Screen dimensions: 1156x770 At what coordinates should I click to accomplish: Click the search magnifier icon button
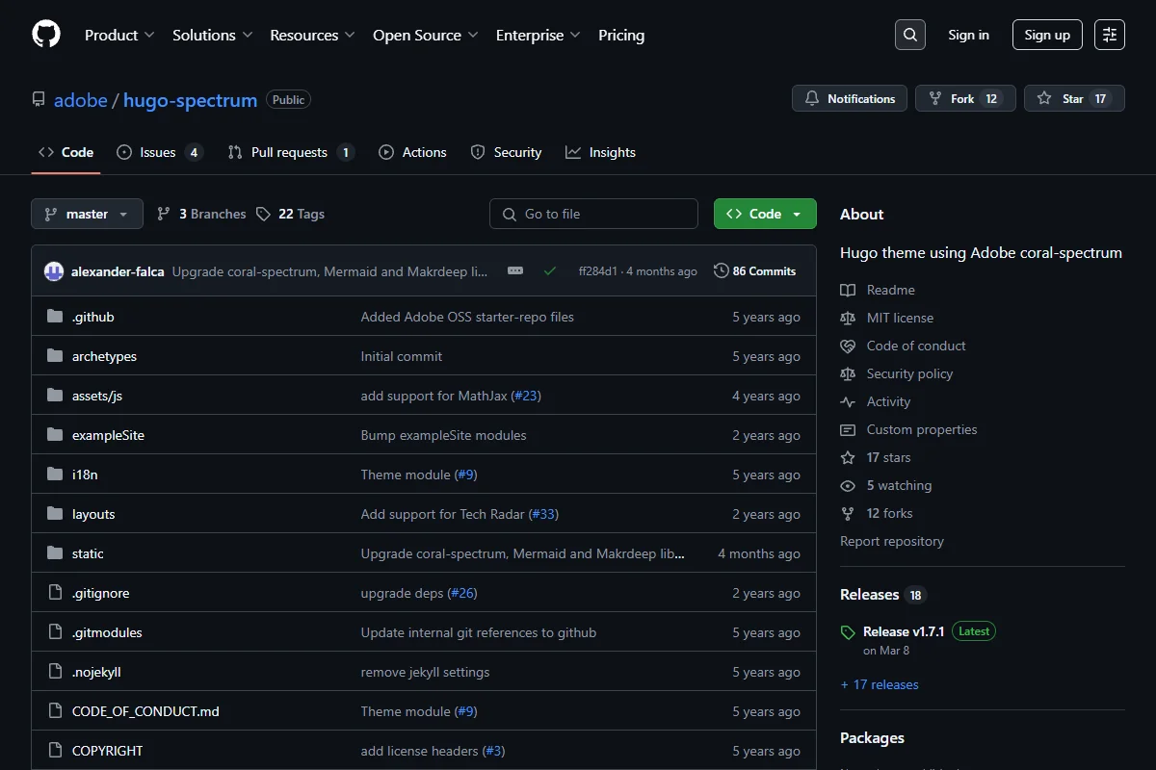click(909, 35)
